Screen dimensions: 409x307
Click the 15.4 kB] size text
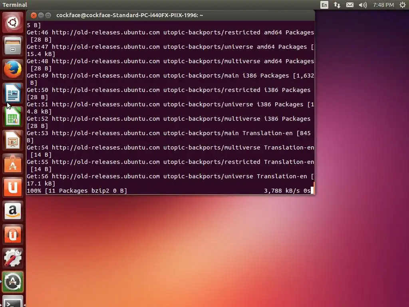[x=41, y=54]
